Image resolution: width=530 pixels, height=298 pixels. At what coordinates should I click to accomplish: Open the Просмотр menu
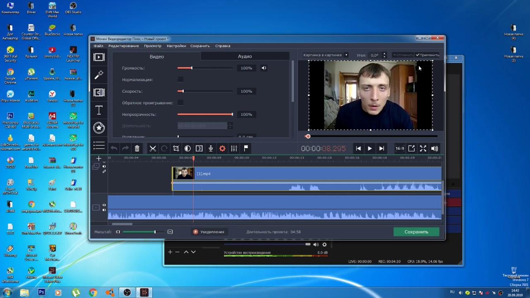click(x=152, y=46)
